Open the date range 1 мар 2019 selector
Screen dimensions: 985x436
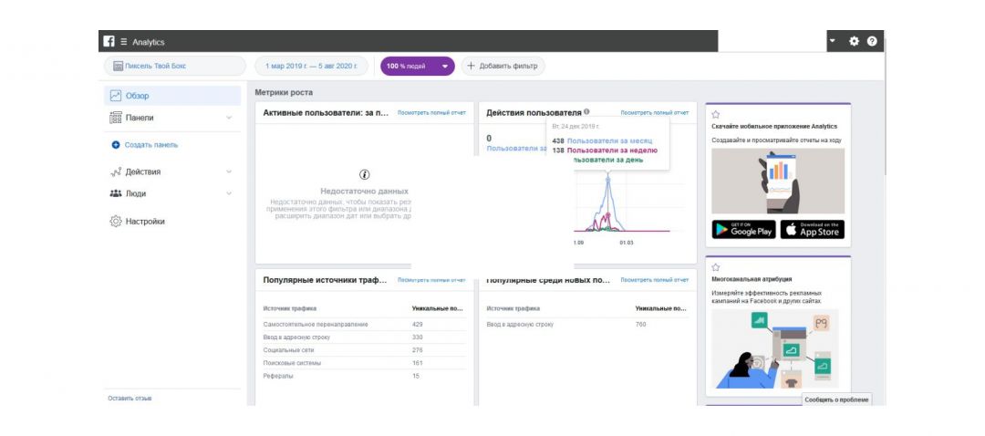(x=311, y=66)
